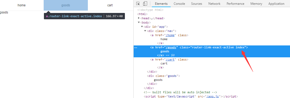Click the "home" text node in DOM

click(164, 39)
